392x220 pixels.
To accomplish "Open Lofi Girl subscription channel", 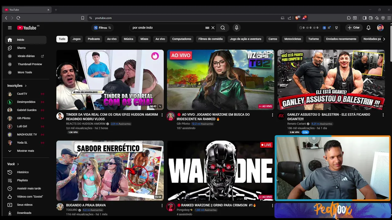I will [26, 127].
